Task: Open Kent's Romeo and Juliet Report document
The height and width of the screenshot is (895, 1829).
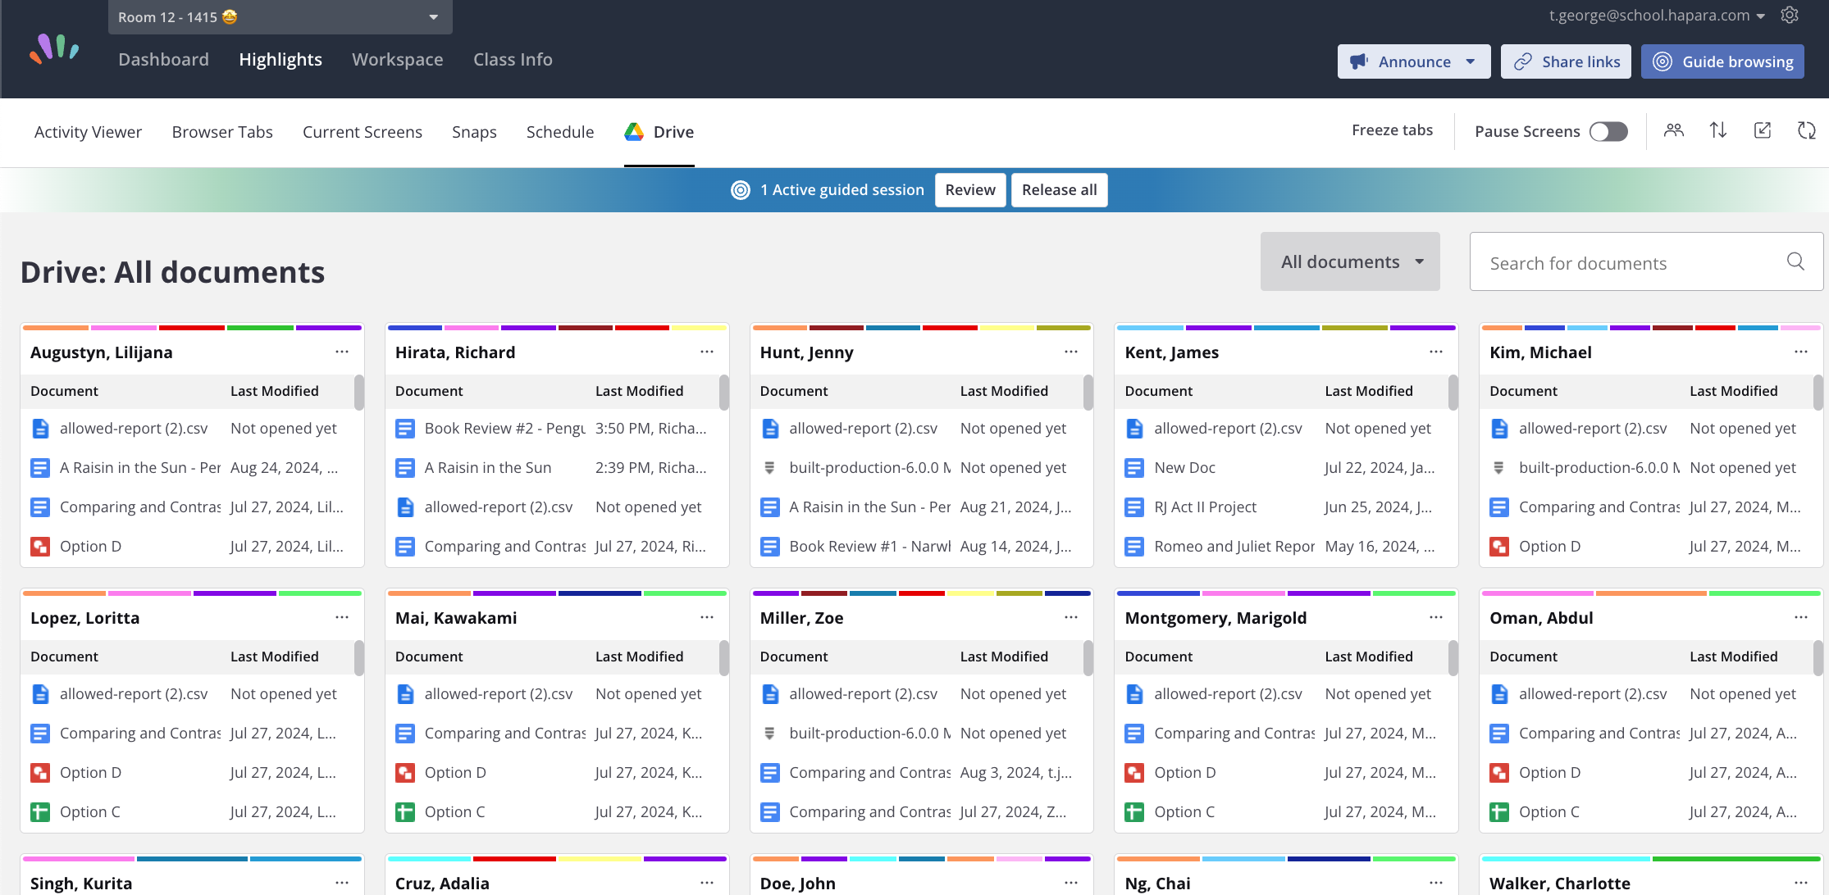Action: tap(1234, 547)
